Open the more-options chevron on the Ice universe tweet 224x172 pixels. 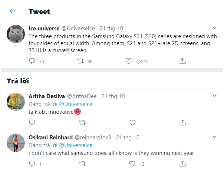tap(214, 28)
